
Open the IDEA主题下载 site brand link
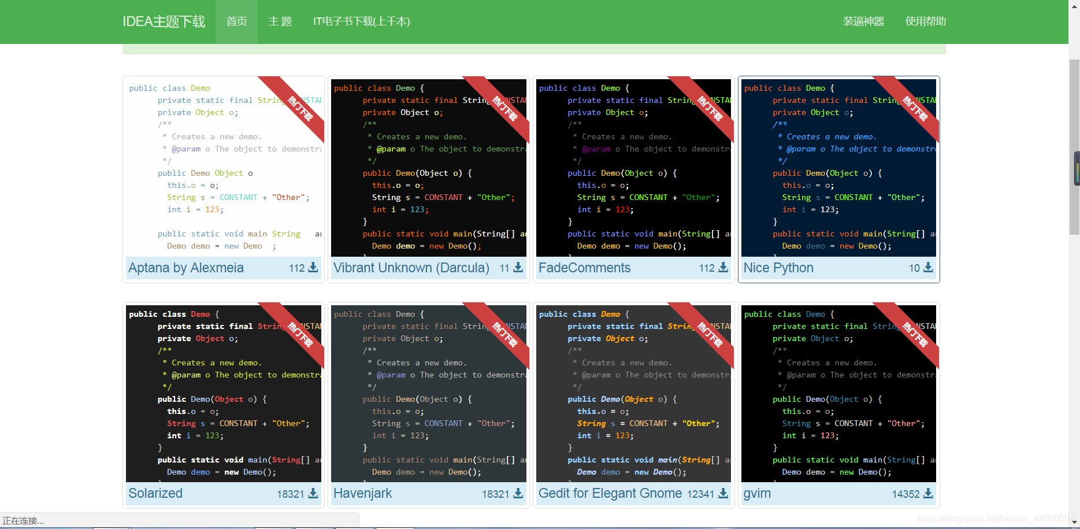pos(164,21)
